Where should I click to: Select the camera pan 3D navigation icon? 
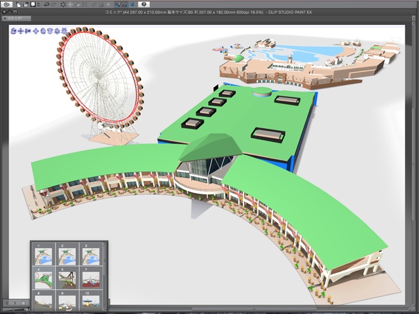pyautogui.click(x=20, y=31)
